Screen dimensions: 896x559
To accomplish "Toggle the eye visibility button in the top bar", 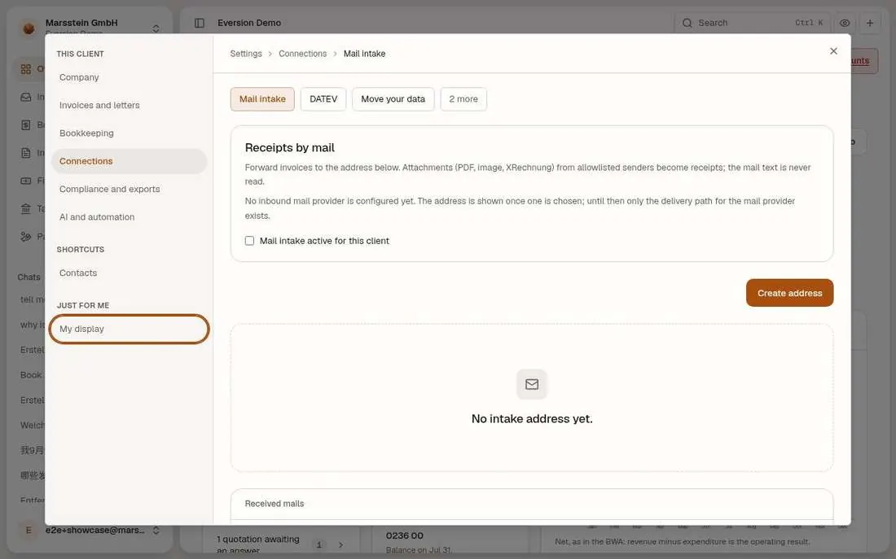I will [x=845, y=23].
